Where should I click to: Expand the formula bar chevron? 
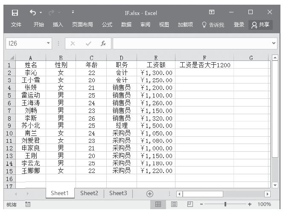point(274,43)
